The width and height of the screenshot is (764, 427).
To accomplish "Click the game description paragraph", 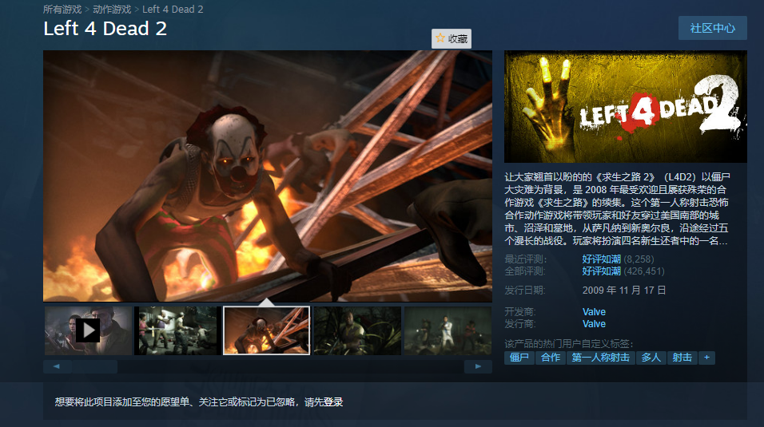I will point(617,209).
